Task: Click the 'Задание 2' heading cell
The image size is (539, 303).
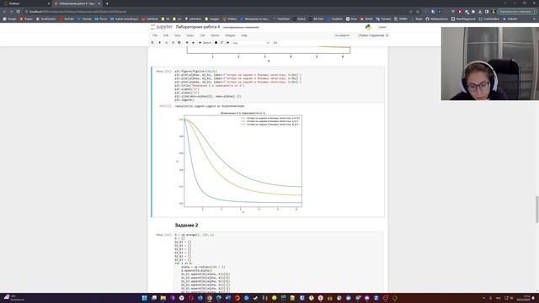Action: point(186,226)
